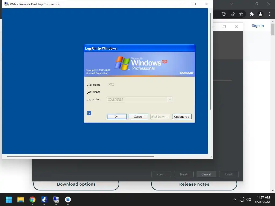Click the volume speaker tray icon
The width and height of the screenshot is (275, 206).
(249, 200)
